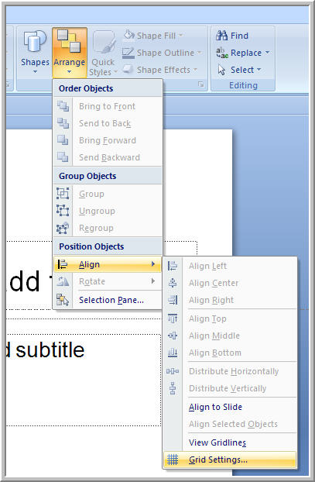This screenshot has height=482, width=315.
Task: Open the Shape Outline dropdown arrow
Action: (x=199, y=53)
